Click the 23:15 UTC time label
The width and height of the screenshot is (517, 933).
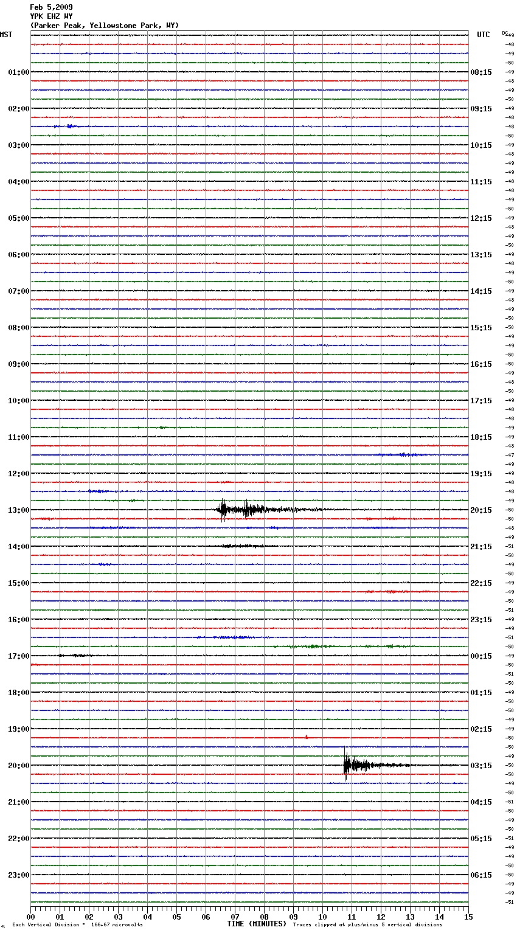tap(481, 620)
